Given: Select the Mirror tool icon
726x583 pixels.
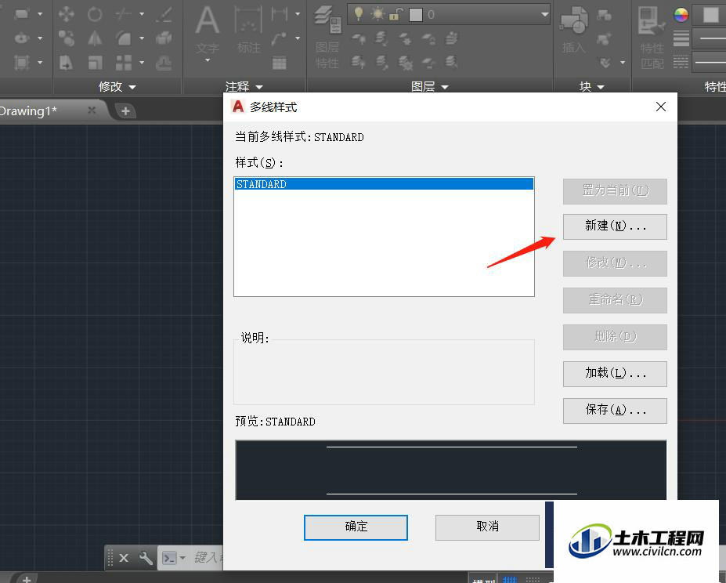Looking at the screenshot, I should tap(95, 38).
